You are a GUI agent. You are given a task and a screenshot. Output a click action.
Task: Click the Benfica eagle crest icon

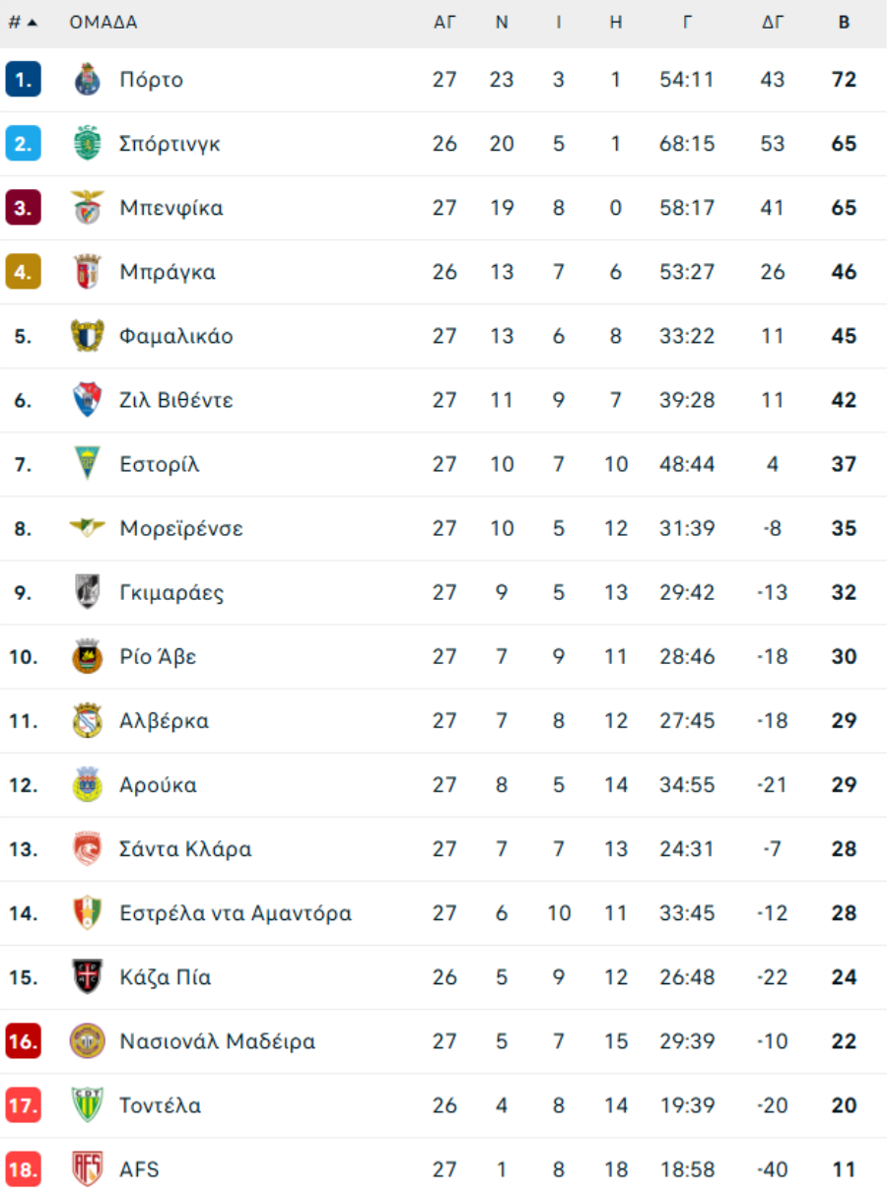(88, 208)
